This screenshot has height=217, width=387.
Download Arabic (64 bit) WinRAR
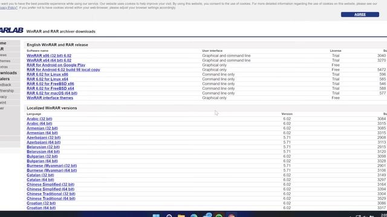(39, 124)
